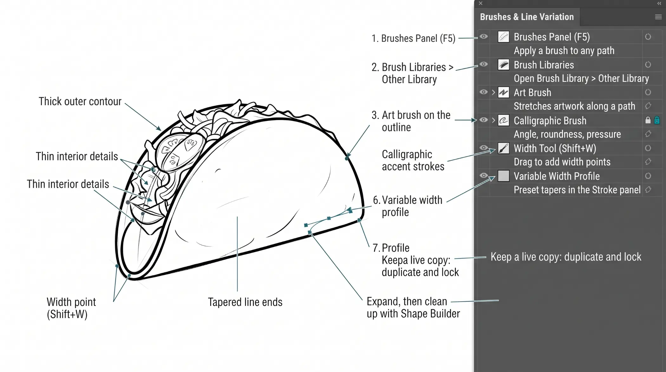Hide the Width Tool (Shift+W) layer

tap(483, 148)
